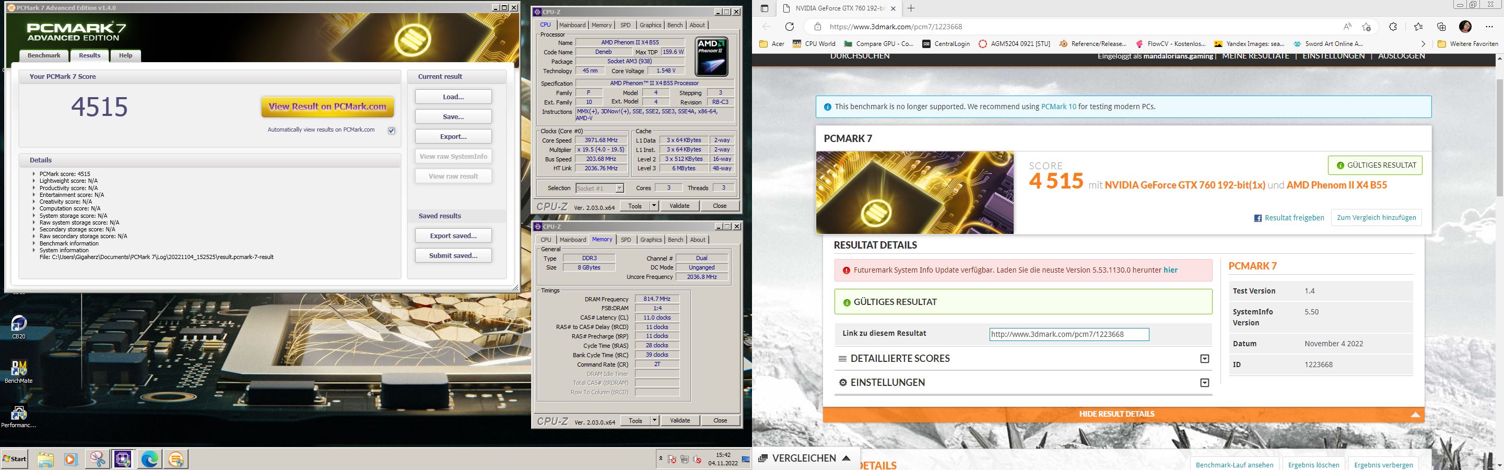Open the PCMark 10 link in banner
This screenshot has height=470, width=1504.
coord(1059,107)
